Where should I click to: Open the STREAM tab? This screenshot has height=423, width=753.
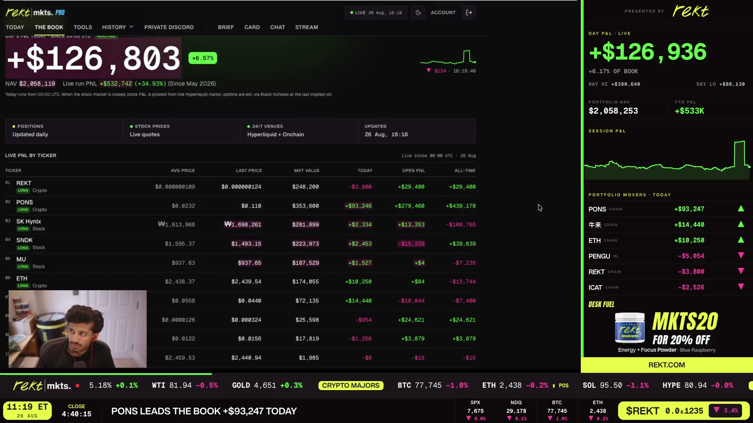(x=306, y=27)
